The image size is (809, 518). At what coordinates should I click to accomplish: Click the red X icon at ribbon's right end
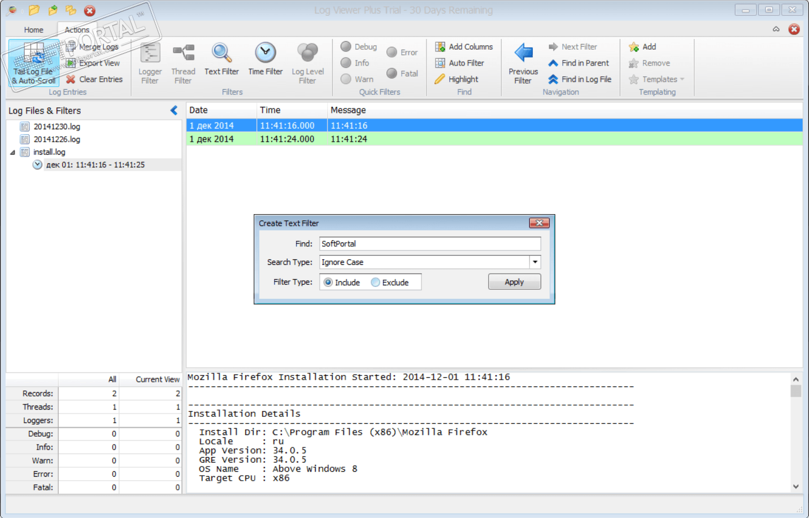[794, 29]
